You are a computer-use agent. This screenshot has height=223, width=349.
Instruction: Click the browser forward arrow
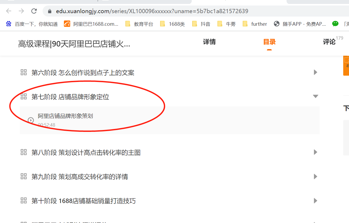coord(21,11)
